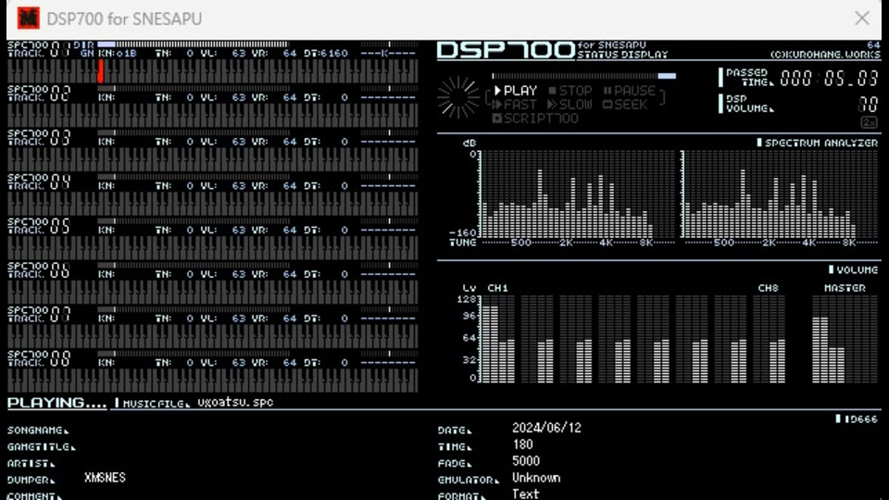This screenshot has height=500, width=889.
Task: Click the PAUSE control
Action: 630,91
